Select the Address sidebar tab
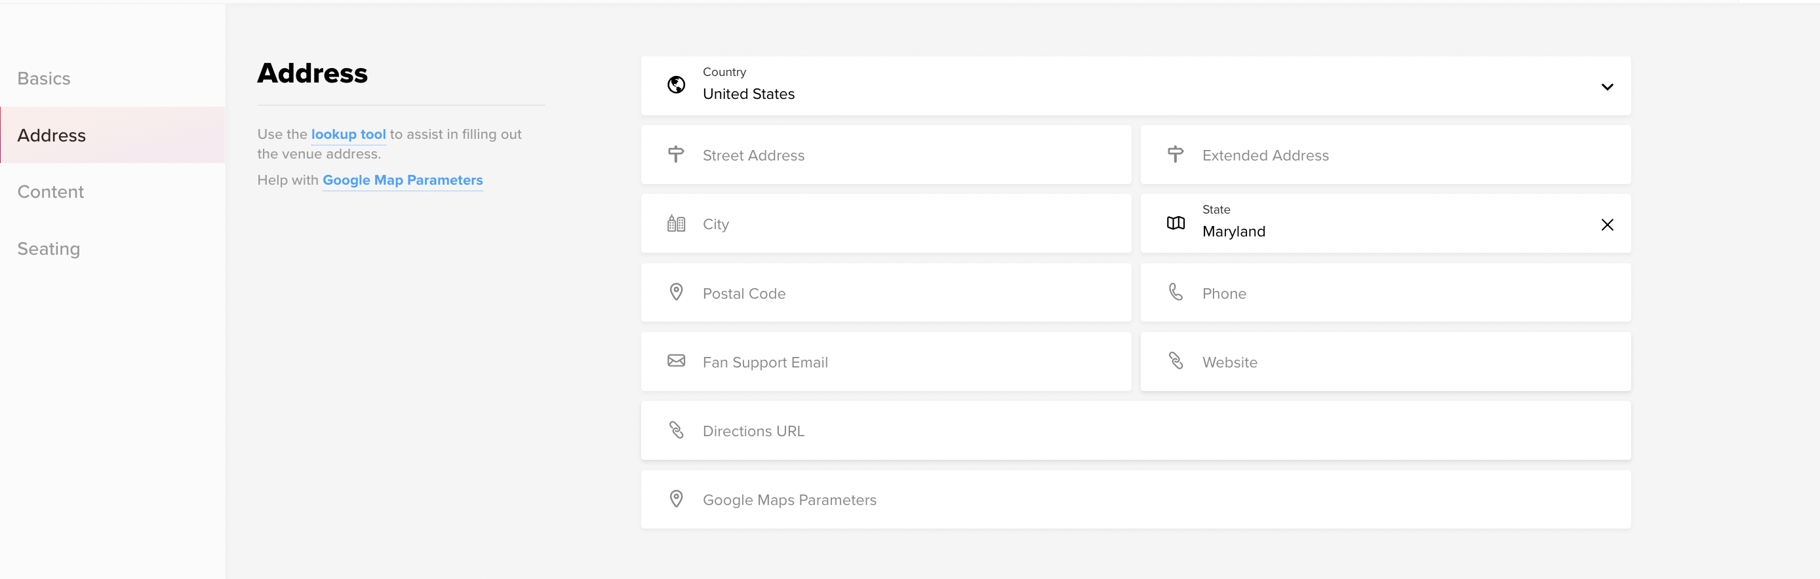Viewport: 1820px width, 579px height. click(112, 135)
